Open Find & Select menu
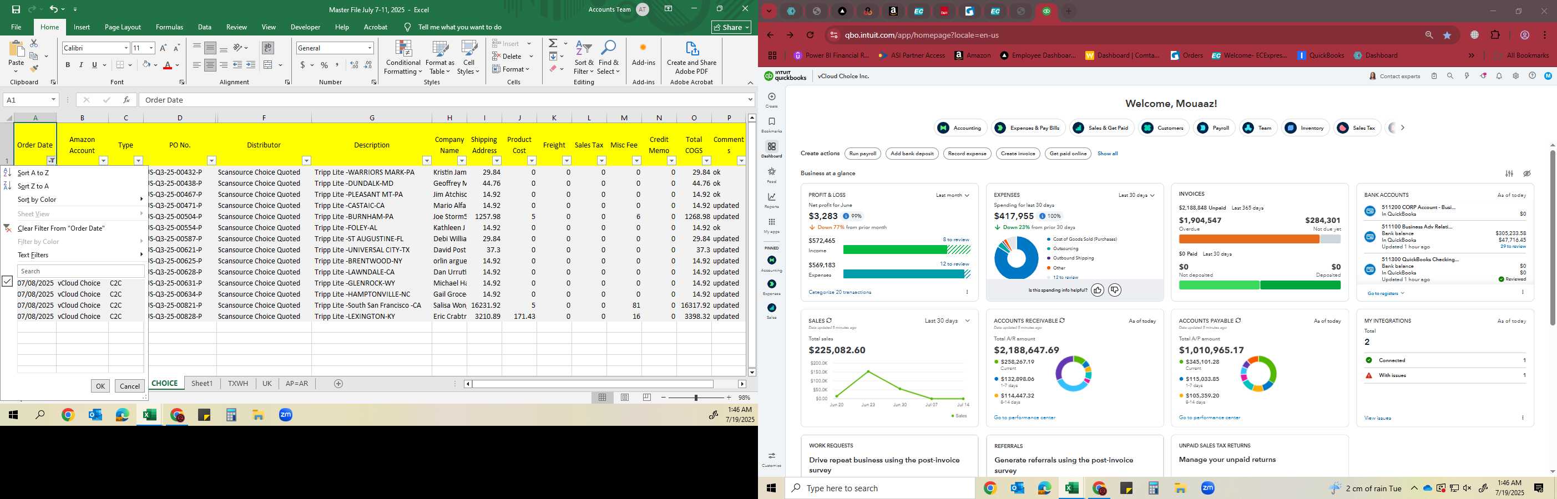Image resolution: width=1557 pixels, height=499 pixels. point(609,58)
